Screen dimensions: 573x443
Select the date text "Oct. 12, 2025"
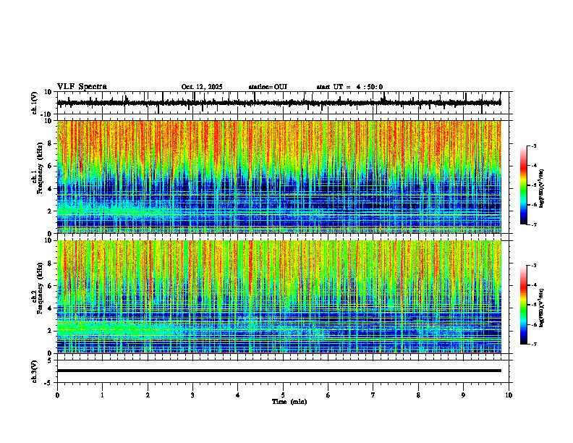202,87
